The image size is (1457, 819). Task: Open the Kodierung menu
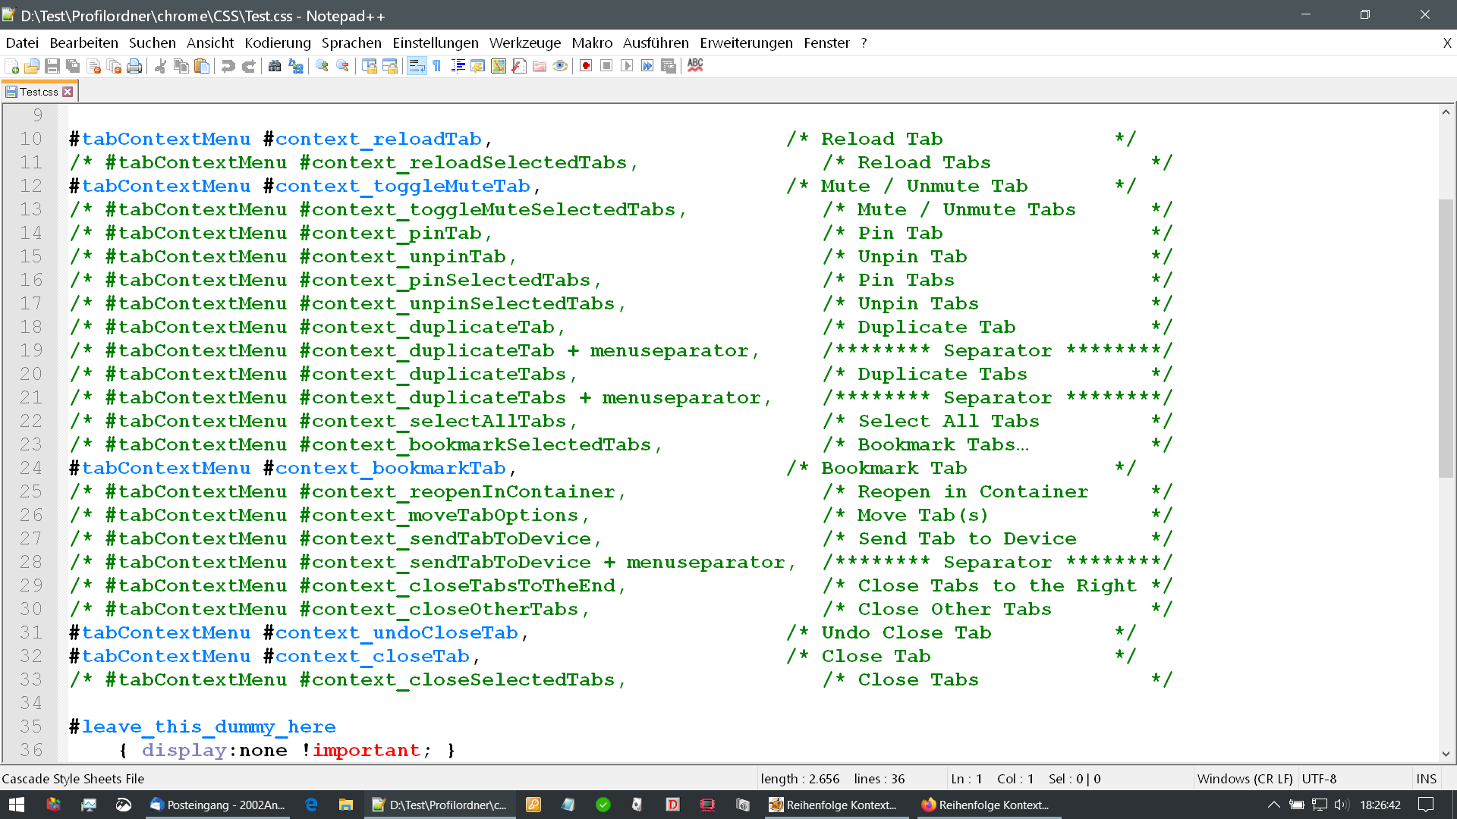pyautogui.click(x=277, y=43)
